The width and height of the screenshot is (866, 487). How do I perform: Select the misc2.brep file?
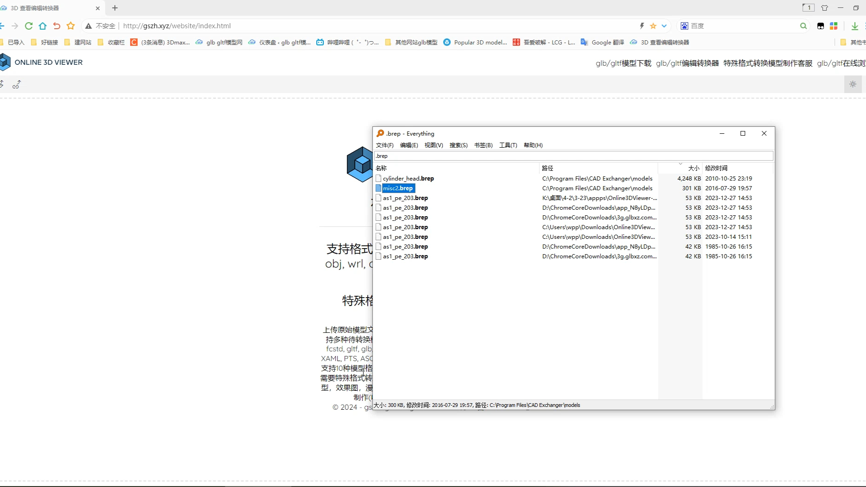(x=398, y=188)
